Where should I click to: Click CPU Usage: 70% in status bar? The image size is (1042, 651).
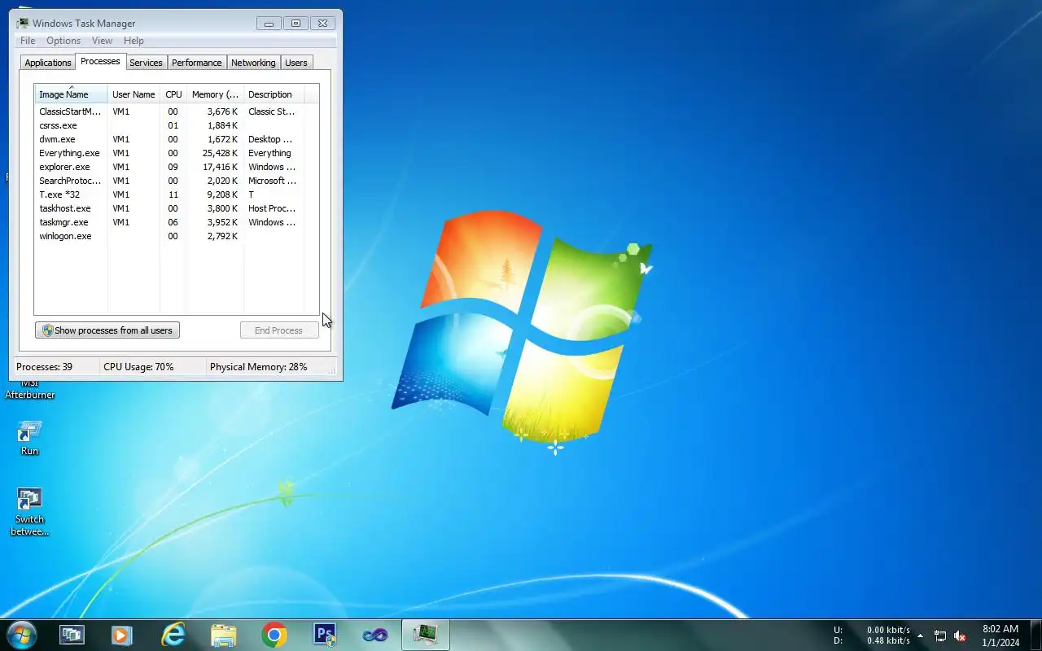click(138, 367)
